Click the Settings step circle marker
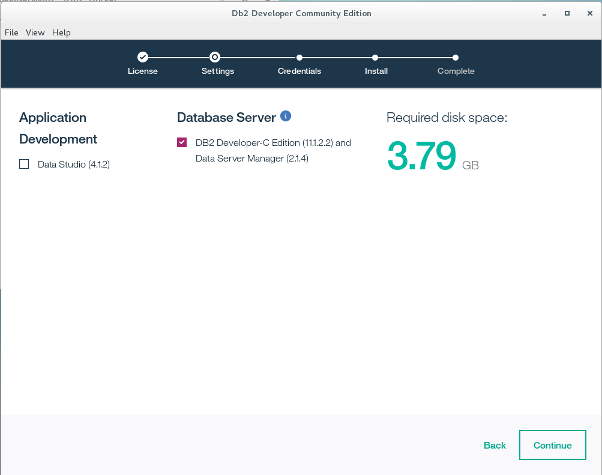 (215, 58)
